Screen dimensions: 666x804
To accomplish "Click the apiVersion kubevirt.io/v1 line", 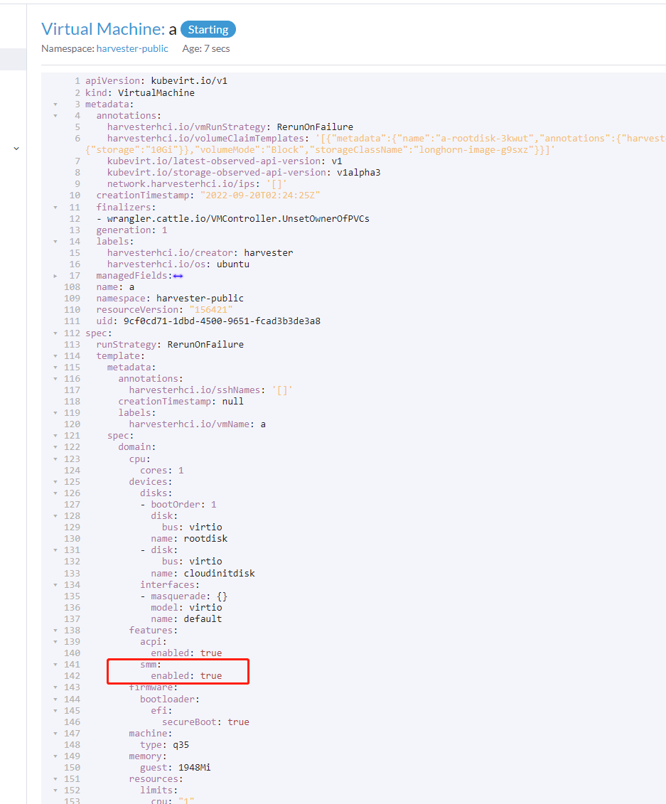I will [x=156, y=80].
